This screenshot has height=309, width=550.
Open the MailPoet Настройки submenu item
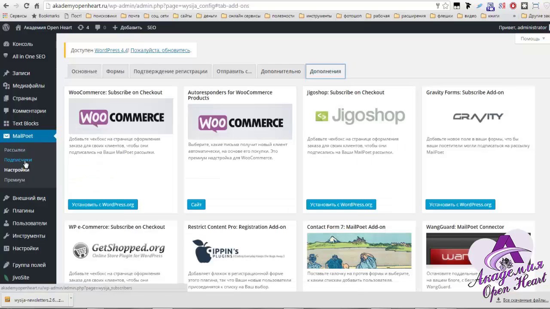click(x=17, y=170)
